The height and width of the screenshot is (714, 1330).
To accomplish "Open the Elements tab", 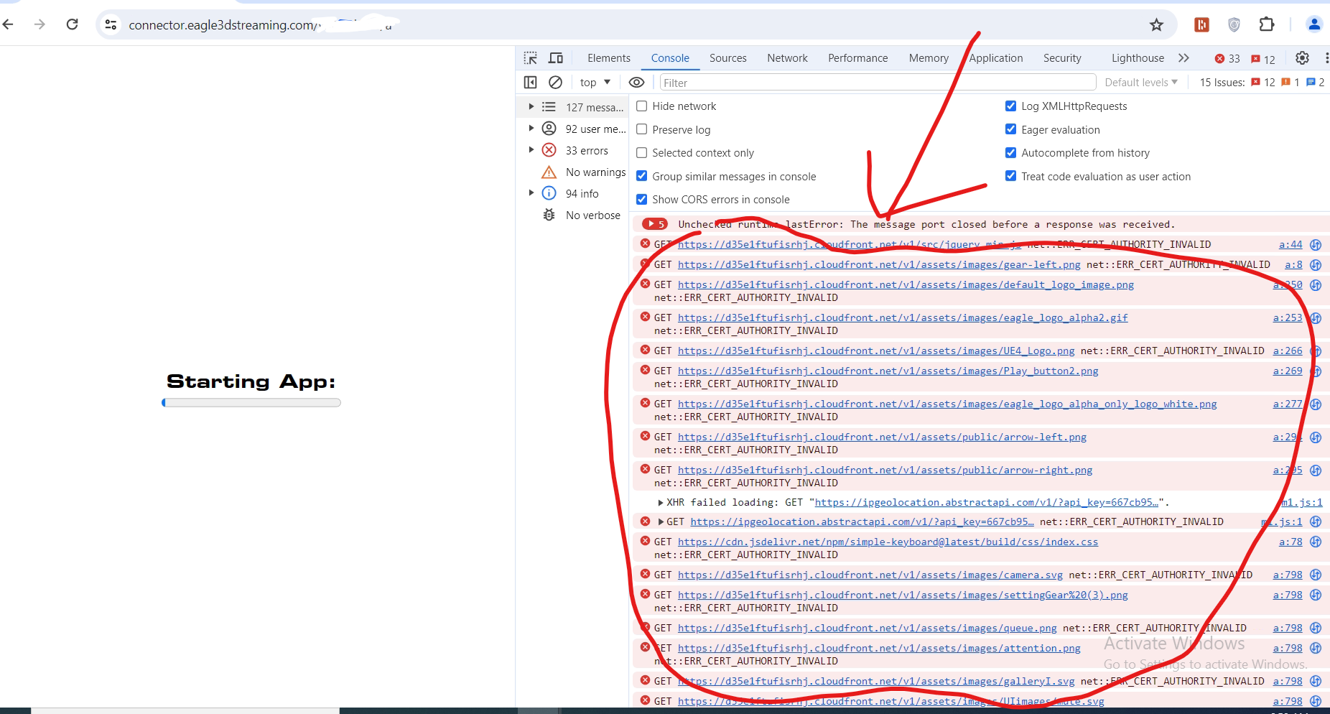I will pos(608,58).
